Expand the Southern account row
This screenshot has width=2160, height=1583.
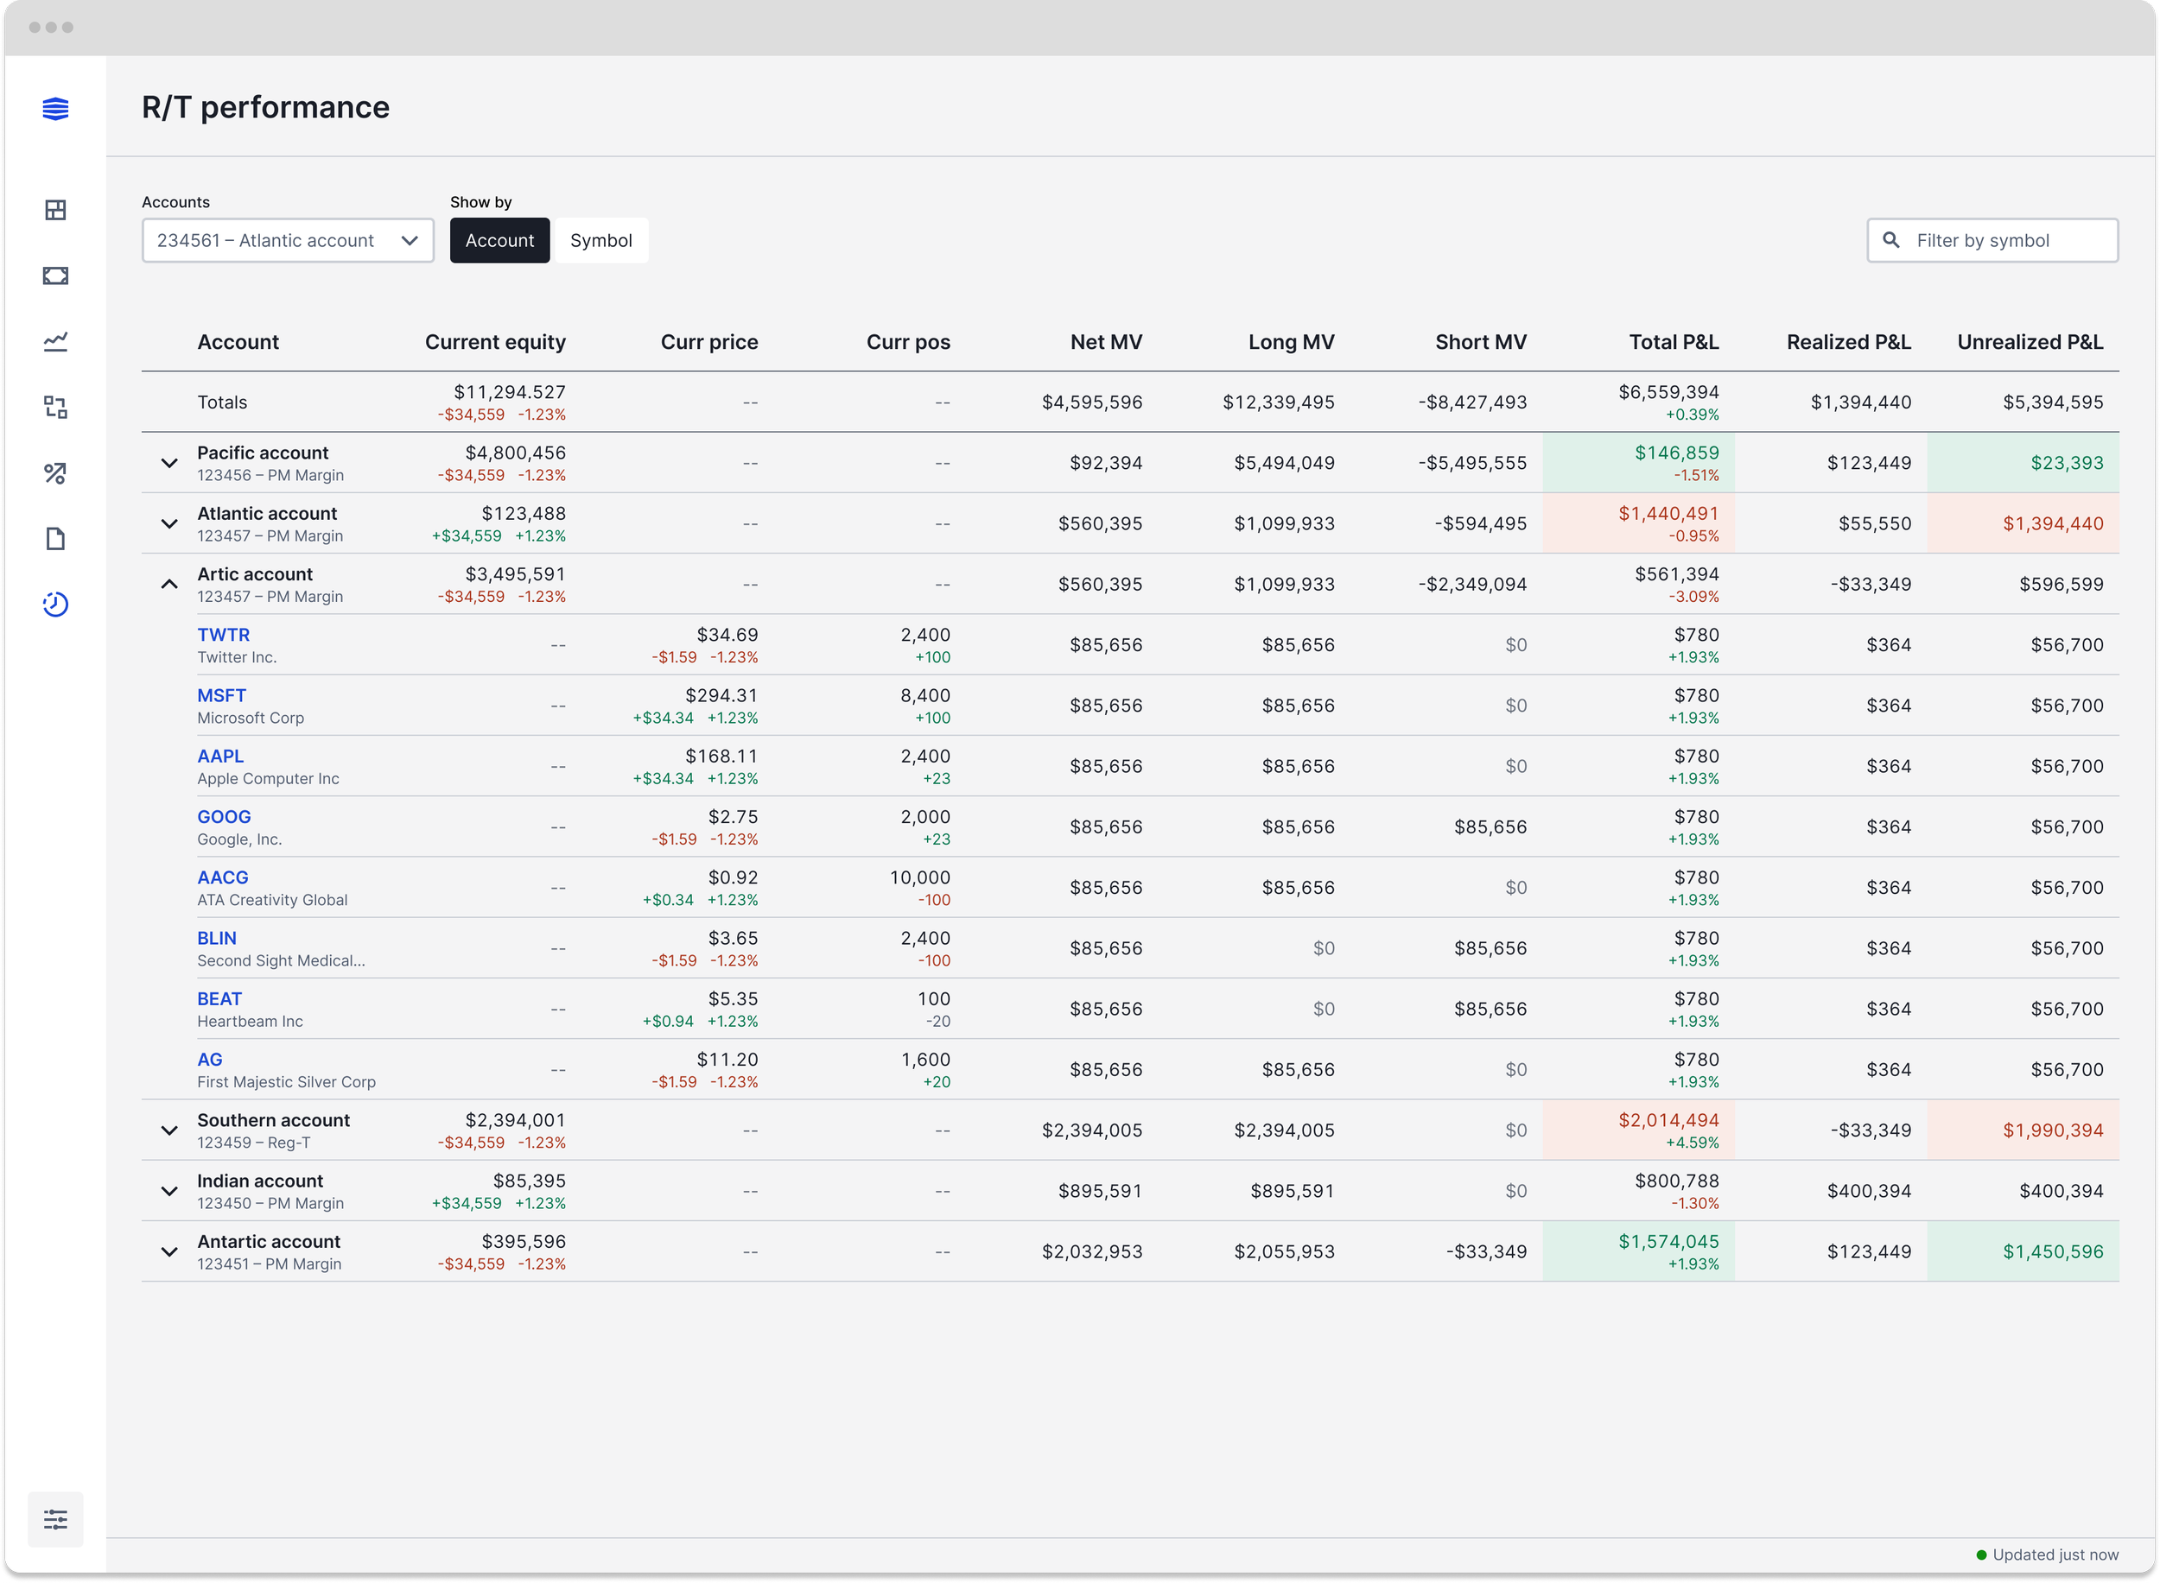coord(169,1130)
